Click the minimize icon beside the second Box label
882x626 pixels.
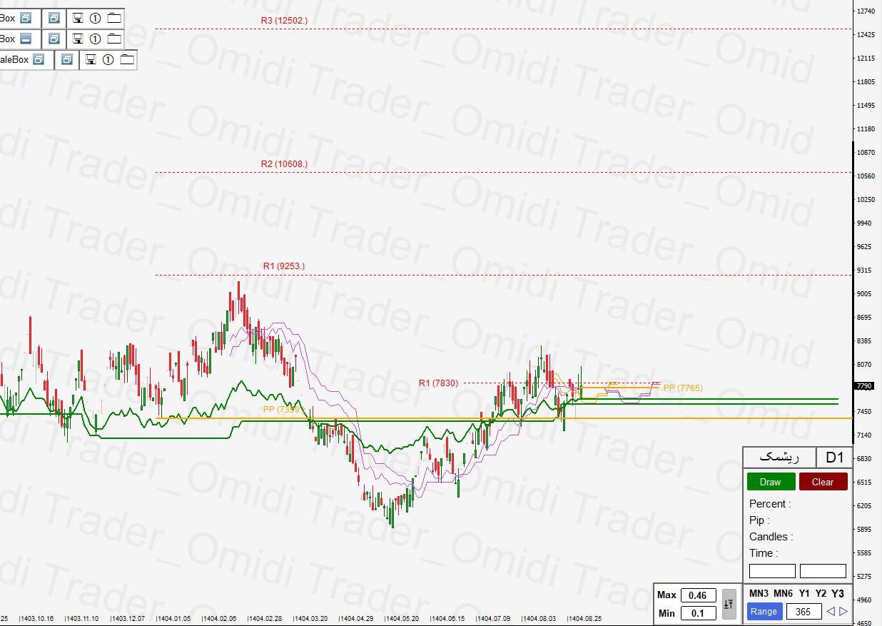[26, 39]
